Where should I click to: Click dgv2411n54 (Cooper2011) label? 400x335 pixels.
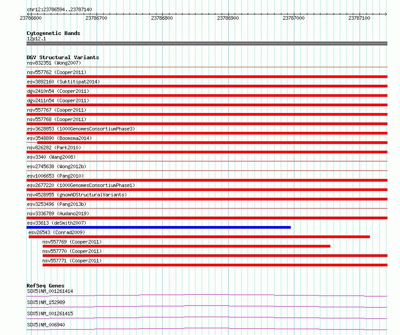click(x=58, y=100)
